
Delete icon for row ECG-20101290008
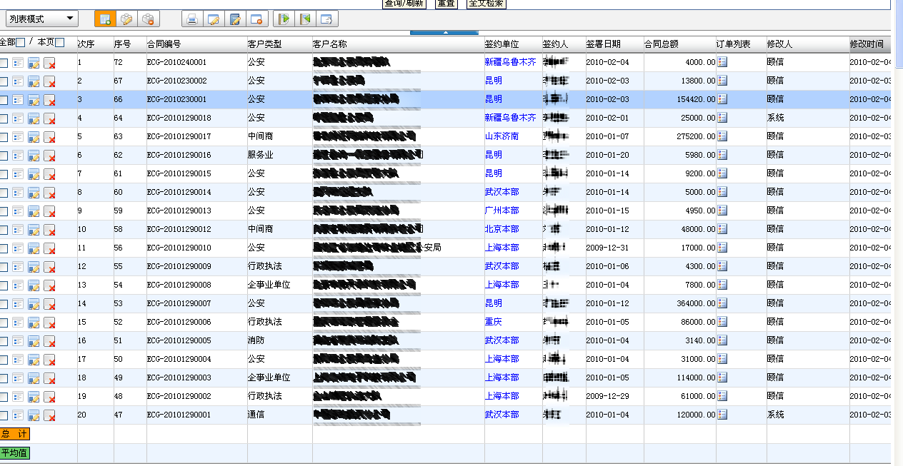pyautogui.click(x=49, y=285)
